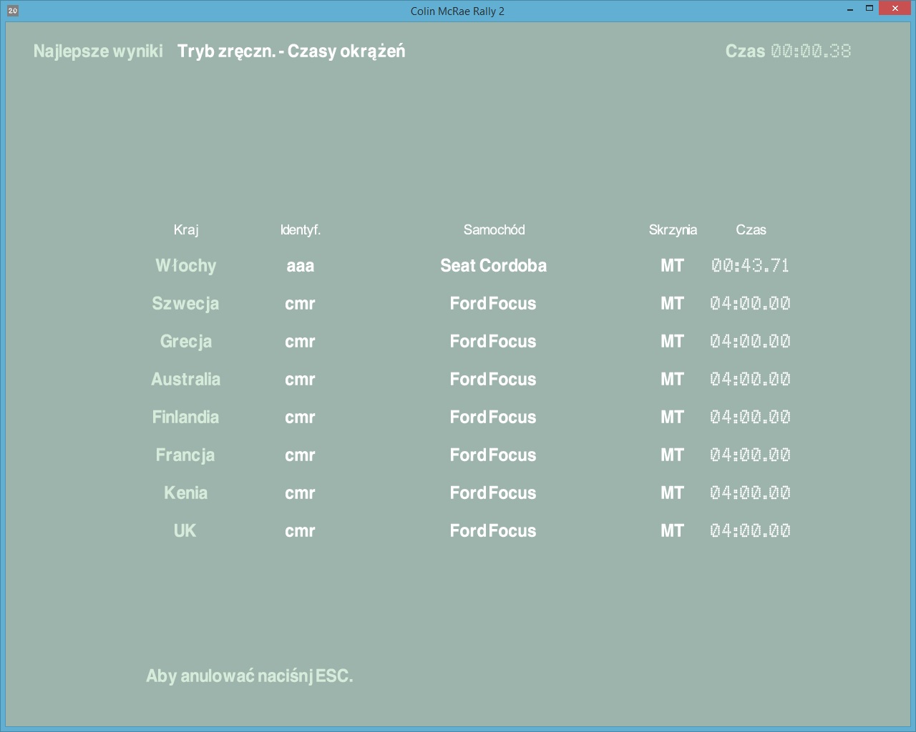
Task: Select the Włochy country row
Action: tap(185, 266)
